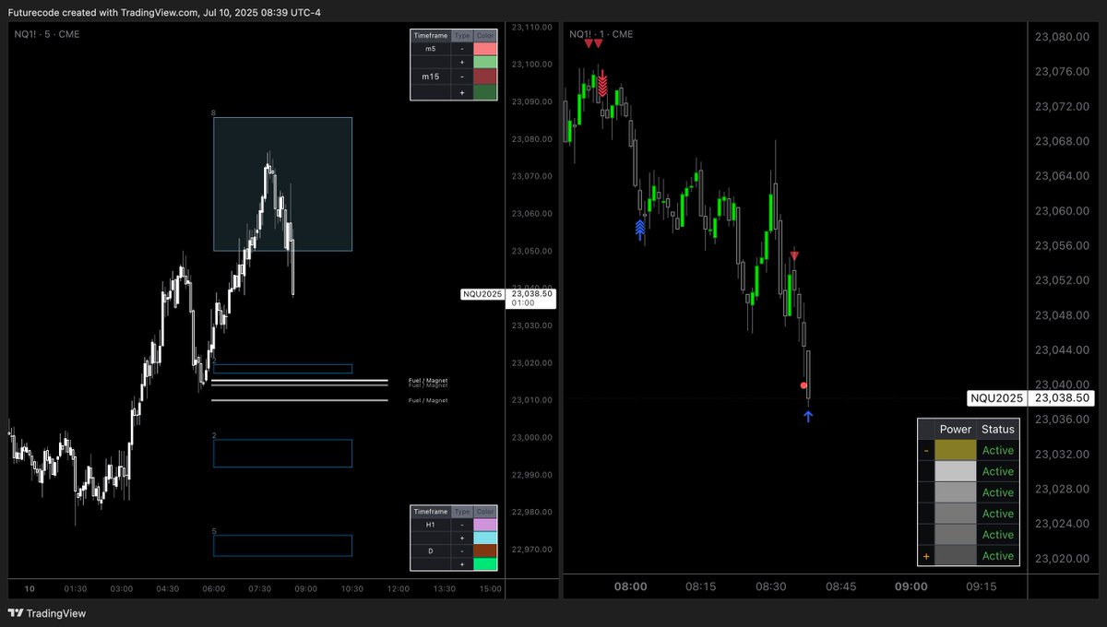
Task: Click the single blue up-arrow under the latest candle
Action: coord(808,417)
